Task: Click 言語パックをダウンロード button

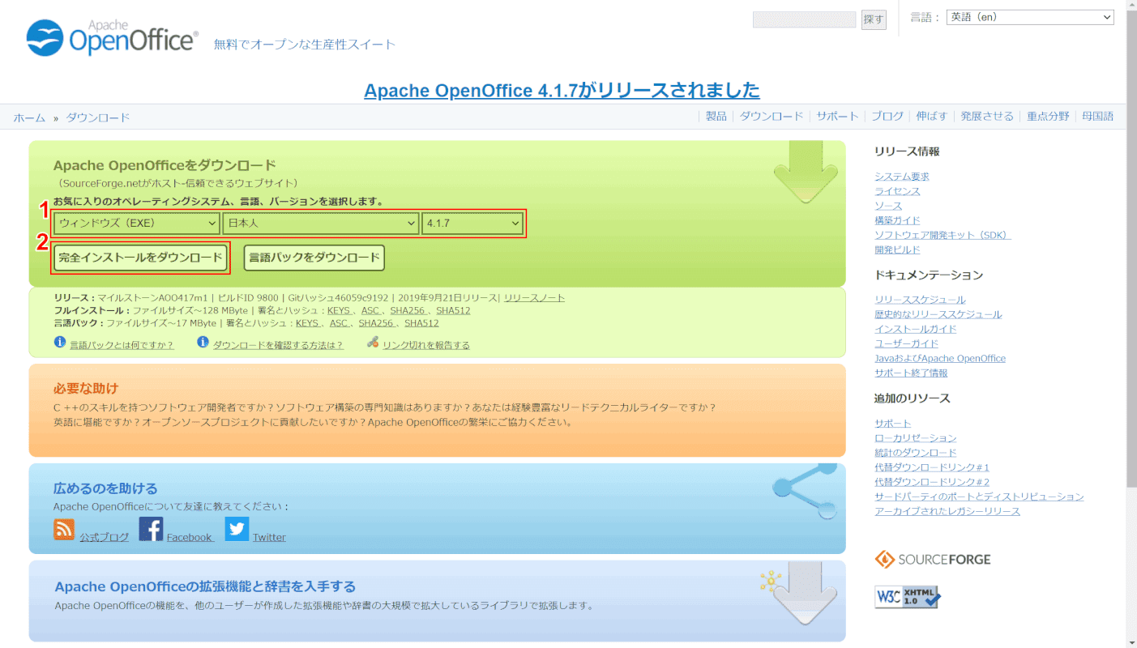Action: [314, 258]
